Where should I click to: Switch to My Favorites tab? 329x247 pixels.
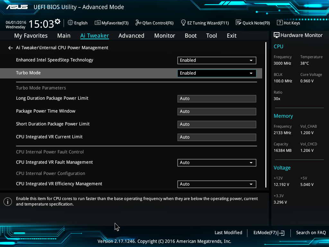coord(31,36)
